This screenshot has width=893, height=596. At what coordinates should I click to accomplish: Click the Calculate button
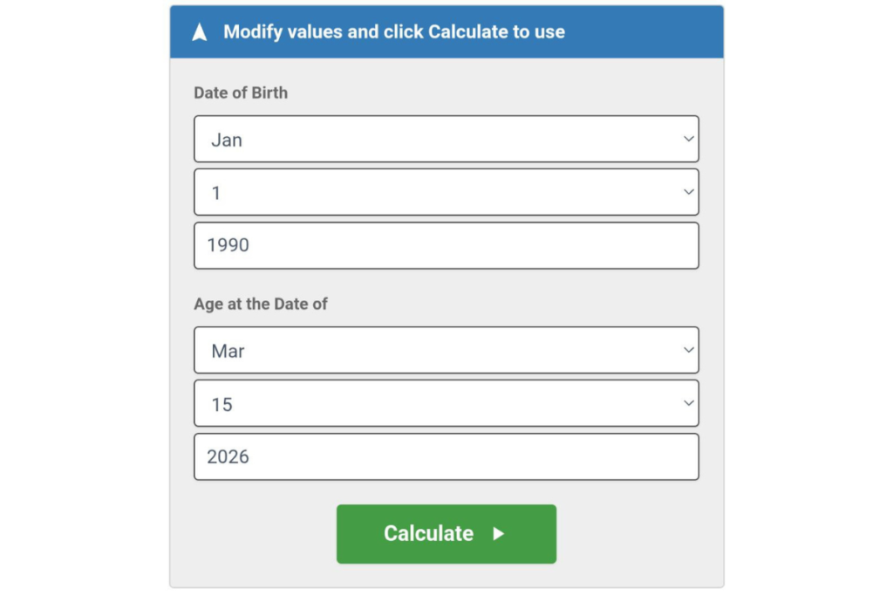[x=446, y=533]
